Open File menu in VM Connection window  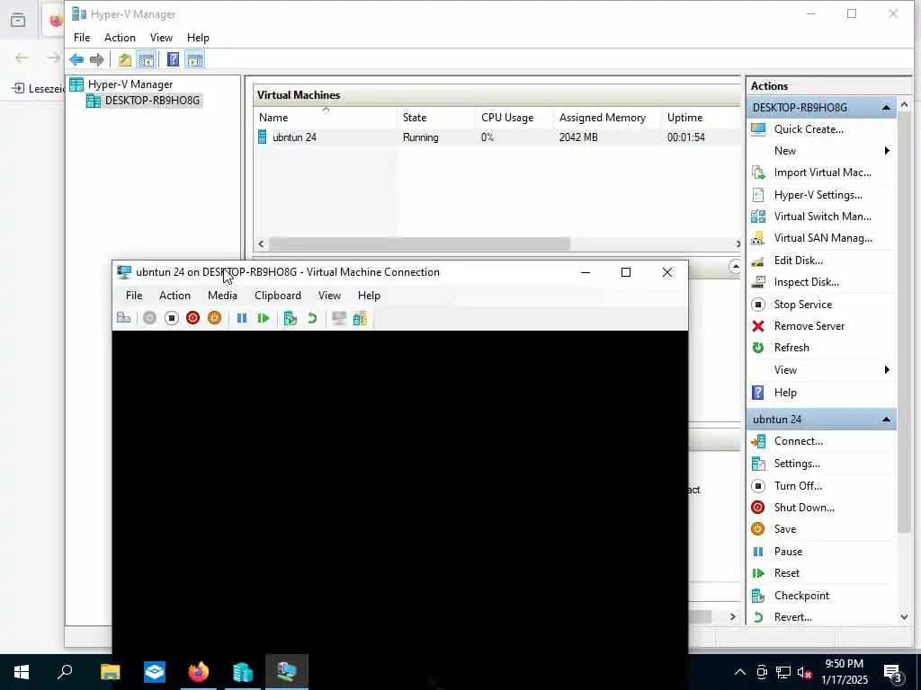[x=134, y=296]
